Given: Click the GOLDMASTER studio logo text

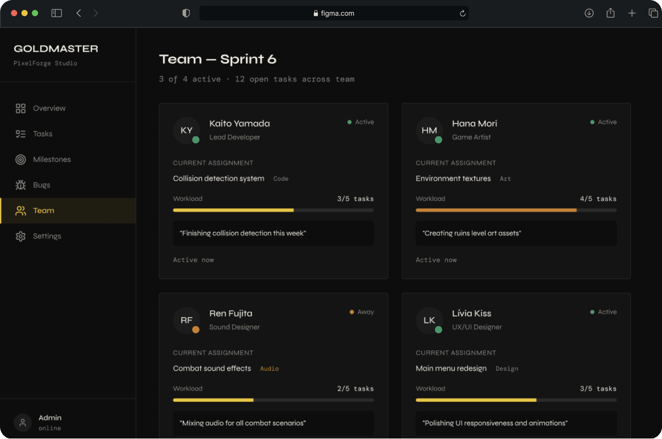Looking at the screenshot, I should 56,48.
